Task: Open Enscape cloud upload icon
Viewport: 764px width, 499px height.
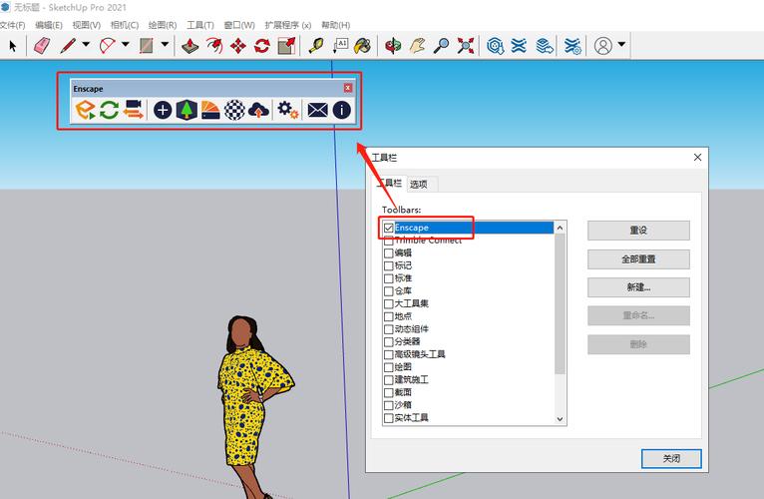Action: (x=258, y=110)
